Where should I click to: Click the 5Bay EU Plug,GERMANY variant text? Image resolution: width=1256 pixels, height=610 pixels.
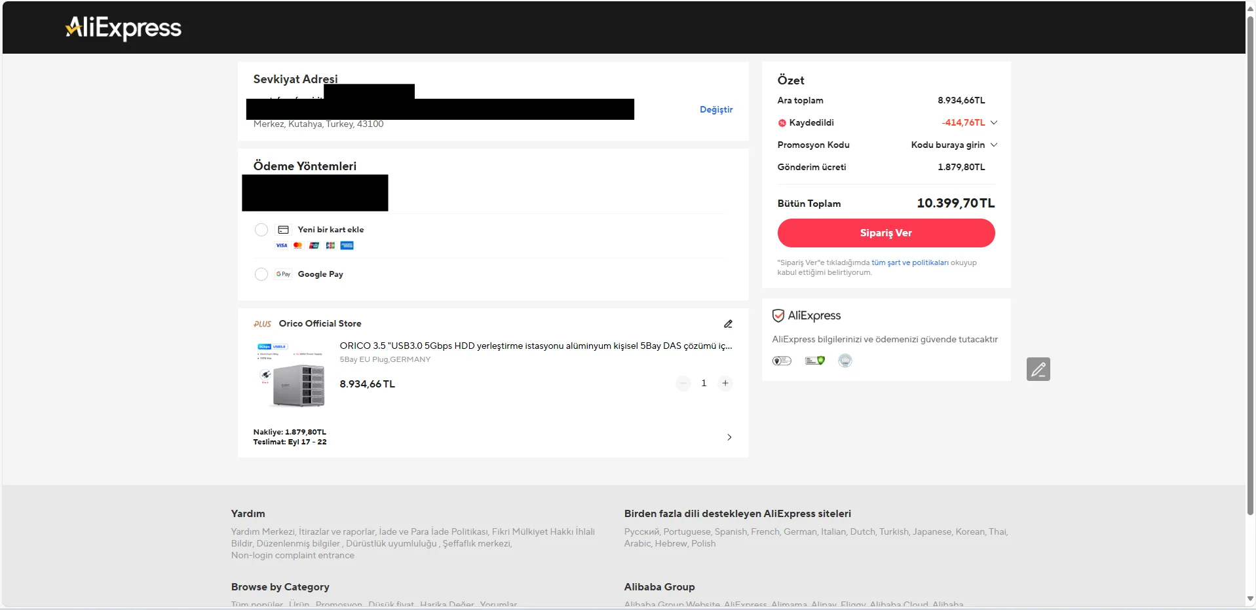coord(385,360)
